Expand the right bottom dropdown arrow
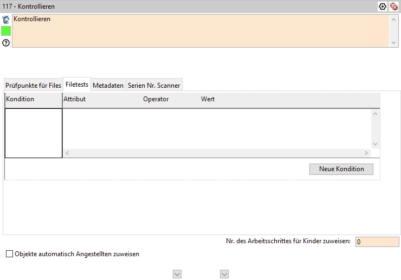 [x=224, y=274]
